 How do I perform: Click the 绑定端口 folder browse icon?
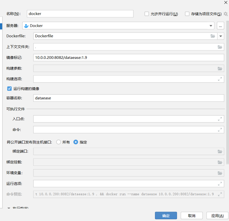[x=220, y=151]
